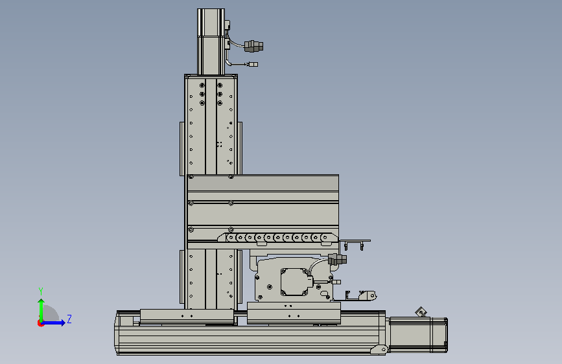Select the upper vertical column actuator body
Image resolution: width=562 pixels, height=364 pixels.
211,124
